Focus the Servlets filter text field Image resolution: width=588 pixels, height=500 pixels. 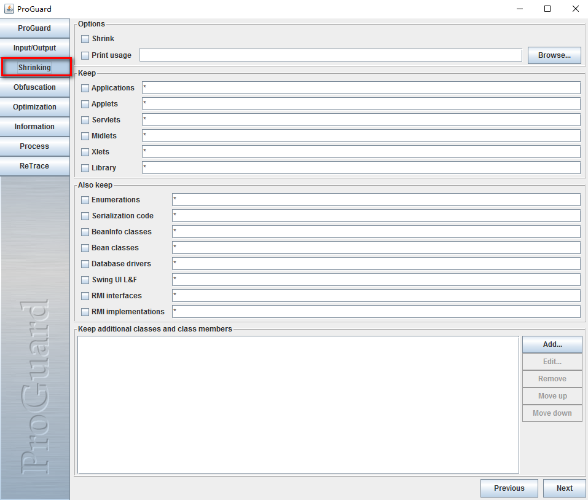point(361,120)
